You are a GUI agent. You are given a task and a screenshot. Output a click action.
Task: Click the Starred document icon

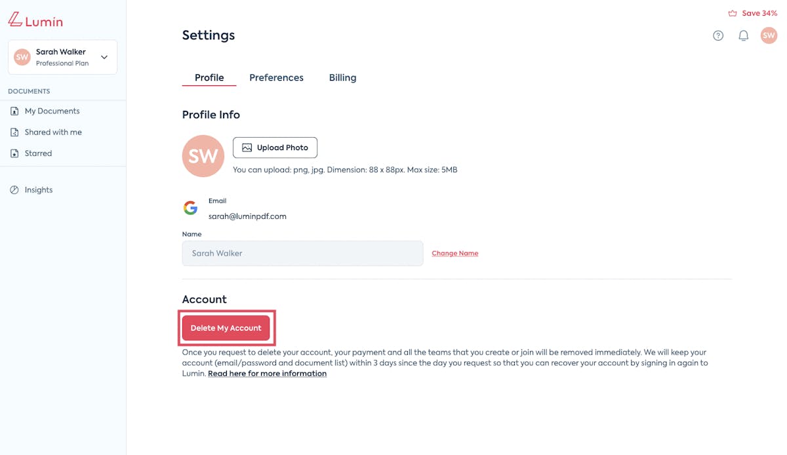coord(14,153)
